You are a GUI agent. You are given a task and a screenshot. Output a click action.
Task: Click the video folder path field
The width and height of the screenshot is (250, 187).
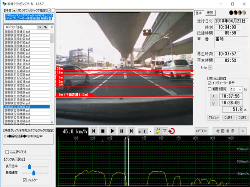click(29, 18)
